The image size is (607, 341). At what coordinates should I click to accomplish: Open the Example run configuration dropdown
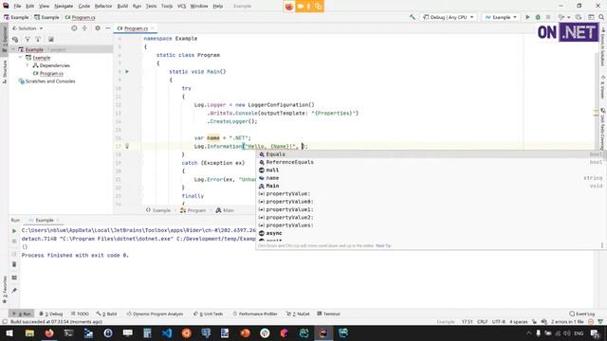501,17
